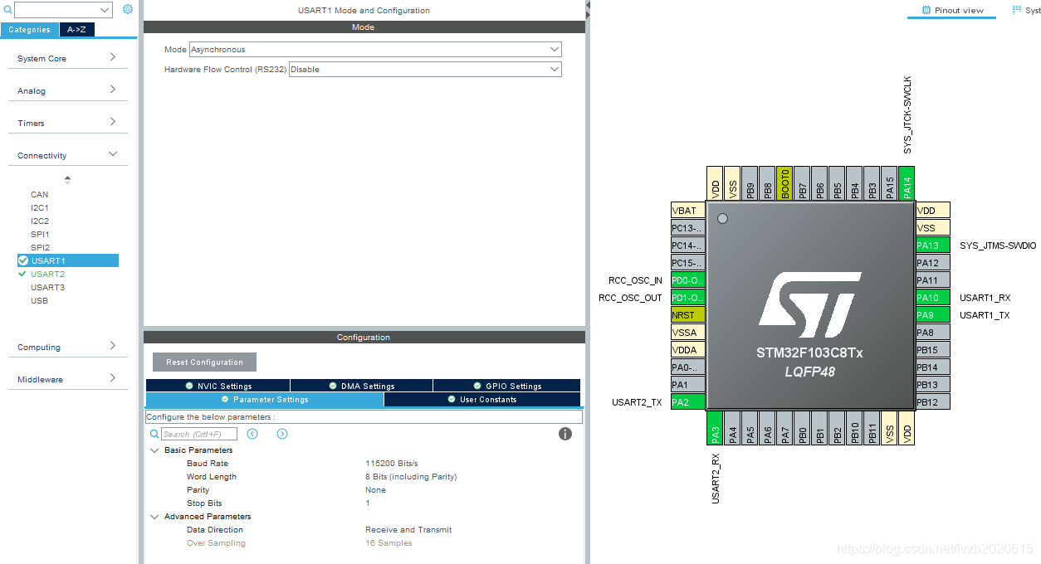Expand the Analog category
The height and width of the screenshot is (564, 1041).
click(68, 90)
